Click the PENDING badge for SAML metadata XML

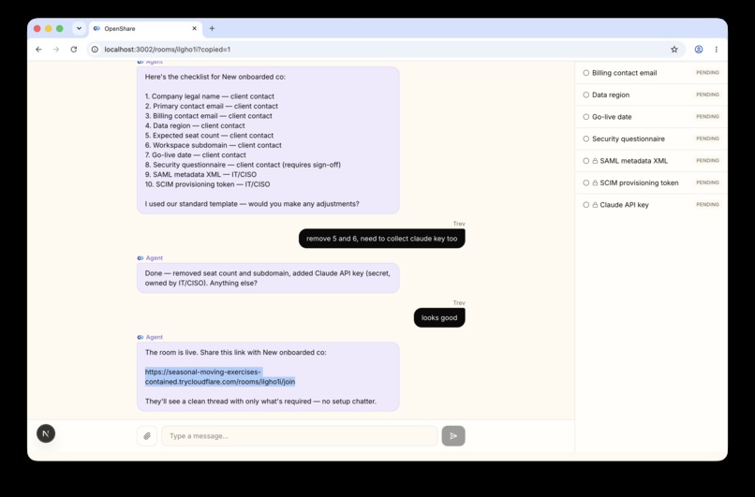pos(707,161)
